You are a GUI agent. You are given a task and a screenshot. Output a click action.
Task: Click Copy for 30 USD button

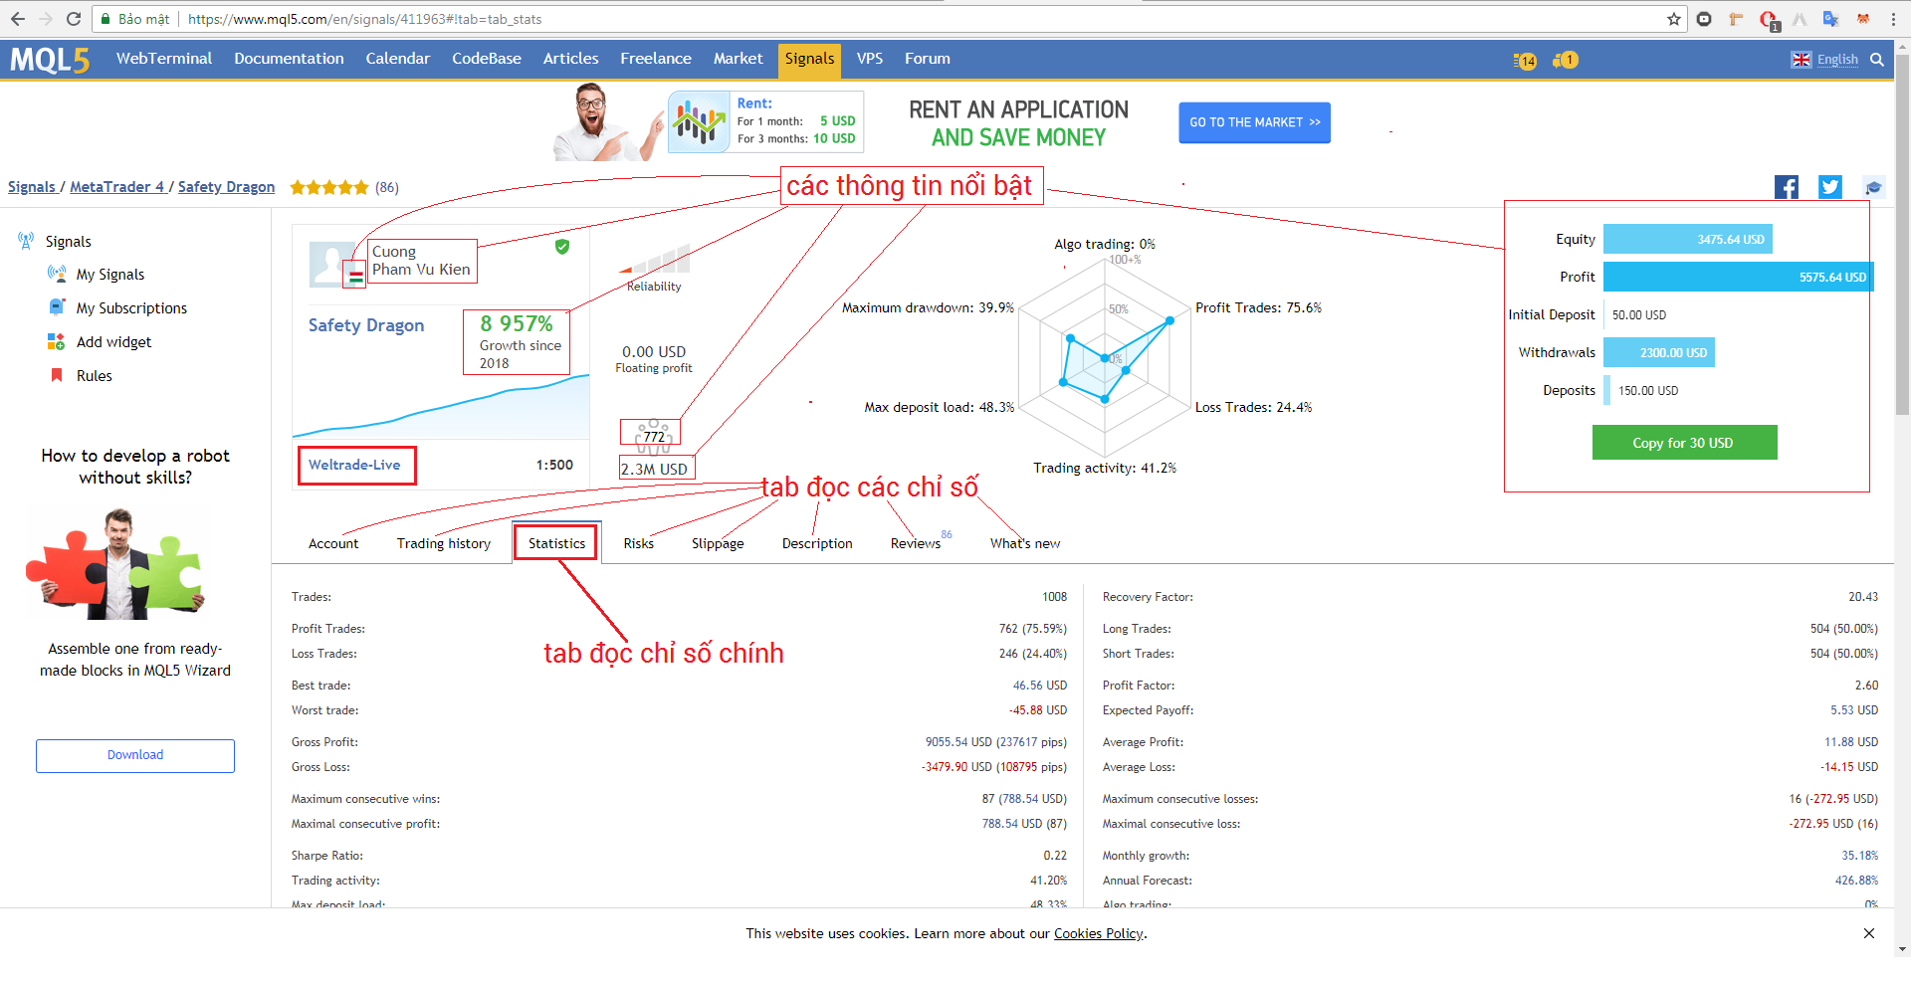(1684, 443)
